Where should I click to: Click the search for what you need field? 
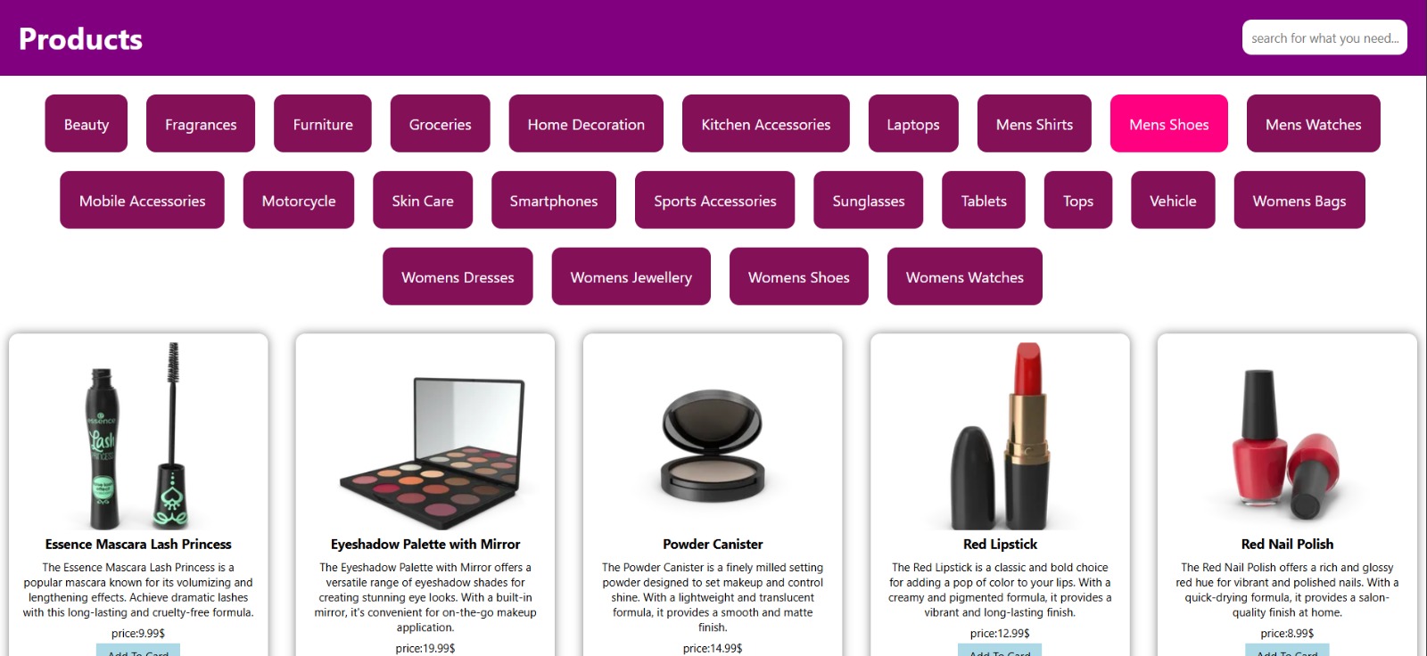1324,37
